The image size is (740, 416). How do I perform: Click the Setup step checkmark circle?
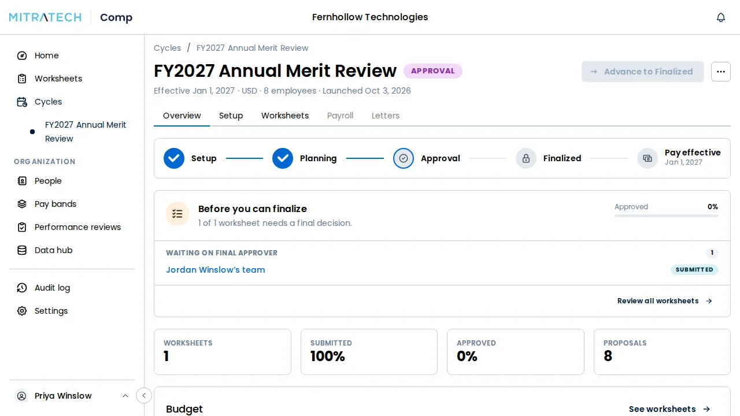[x=174, y=158]
